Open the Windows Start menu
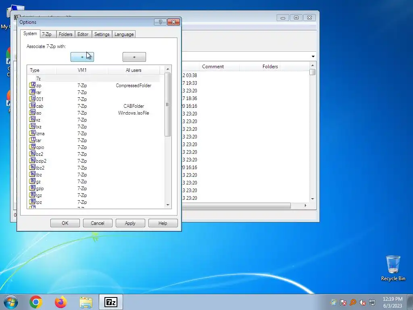 pyautogui.click(x=11, y=302)
